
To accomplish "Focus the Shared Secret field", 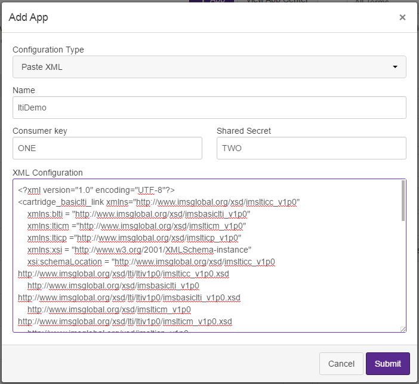I will pyautogui.click(x=312, y=148).
